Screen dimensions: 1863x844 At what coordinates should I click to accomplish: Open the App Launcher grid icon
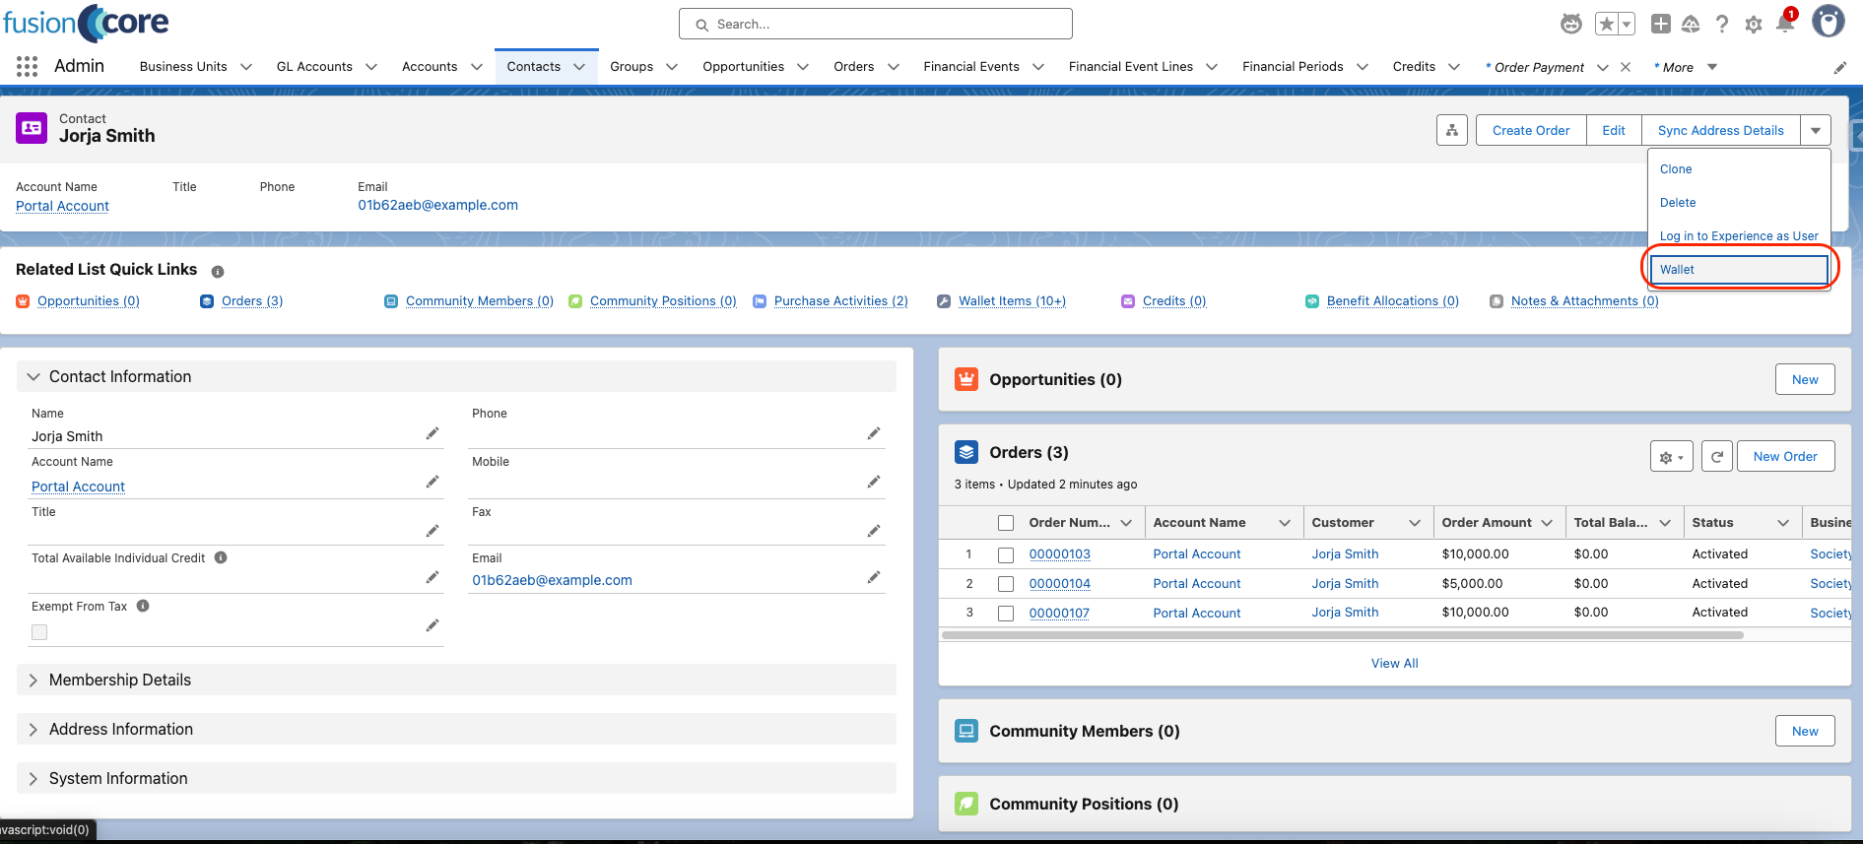click(x=27, y=66)
